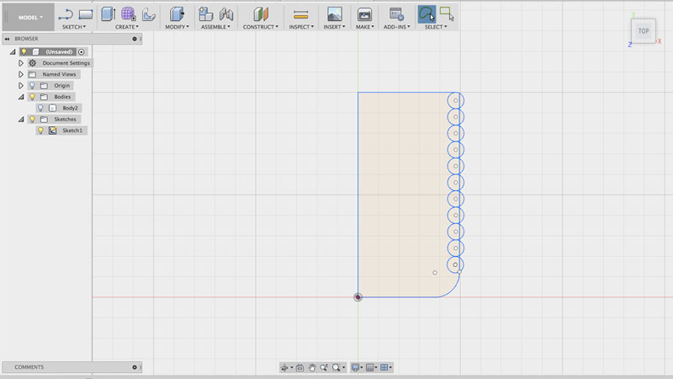Select the rectangle sketch tool icon
The image size is (673, 379).
[86, 14]
